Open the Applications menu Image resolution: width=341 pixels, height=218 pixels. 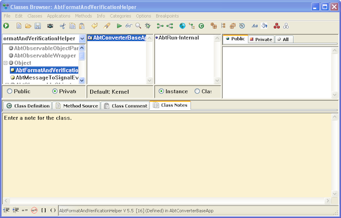click(x=59, y=16)
